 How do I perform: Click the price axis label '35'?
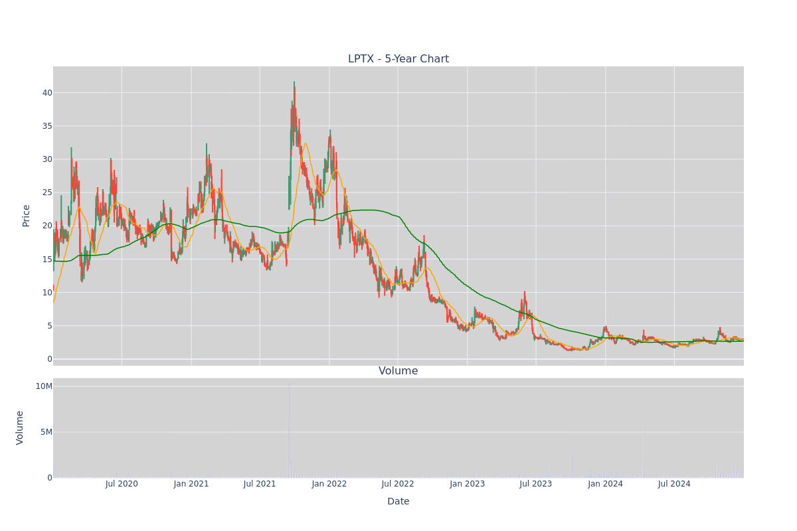[x=47, y=126]
